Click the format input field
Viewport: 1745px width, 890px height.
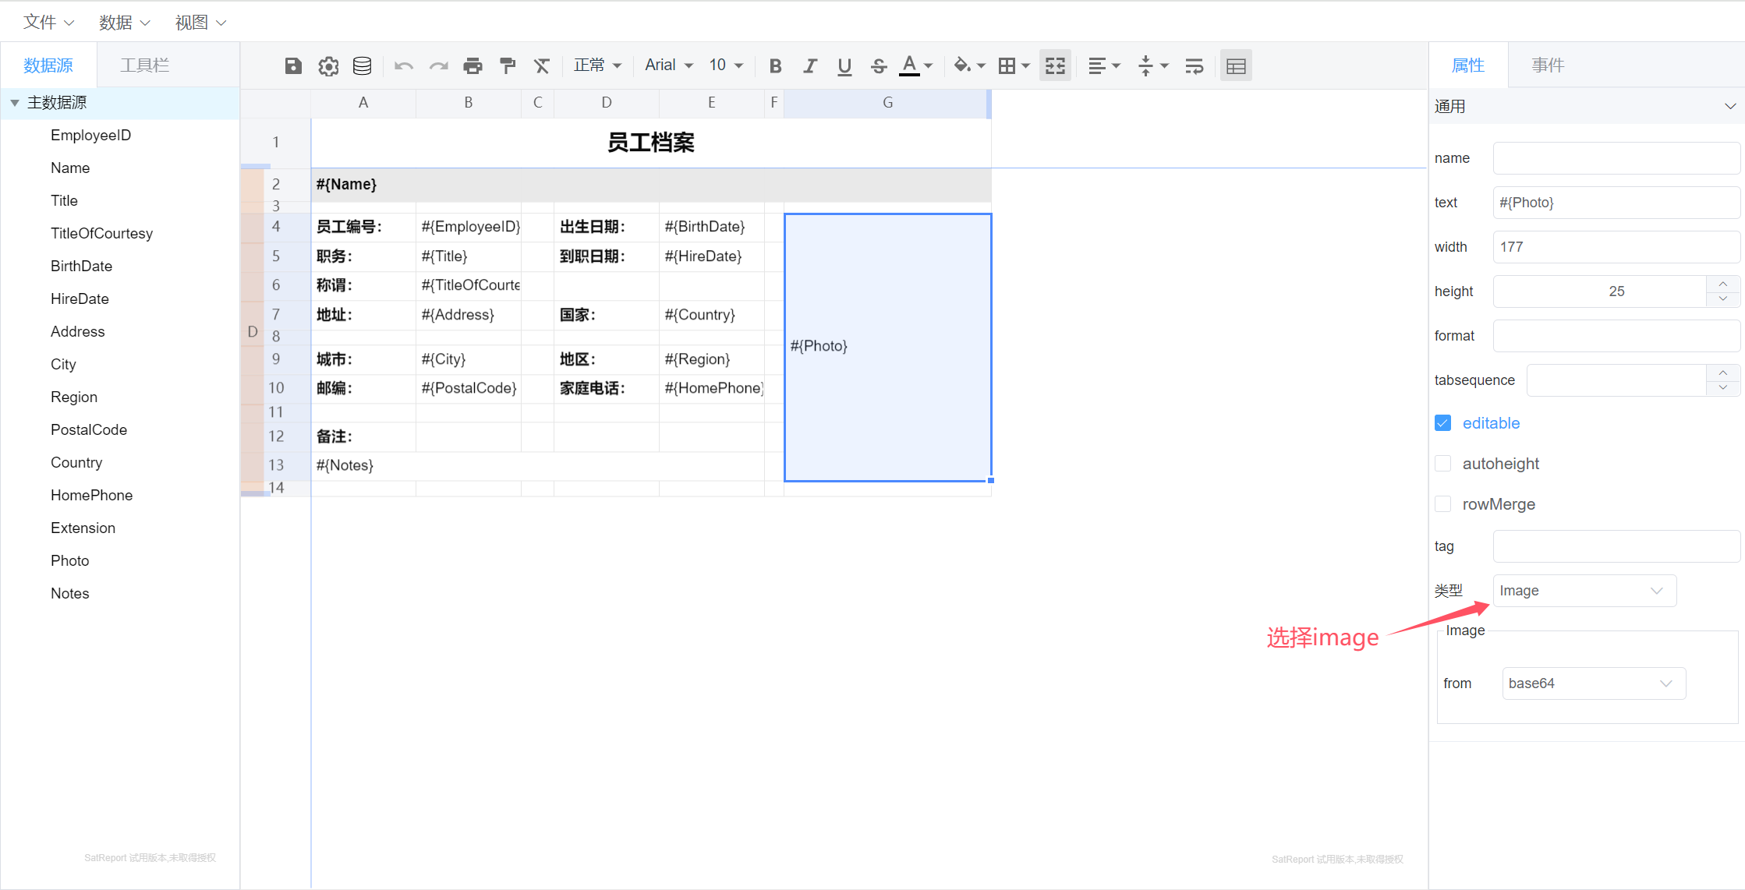[x=1616, y=336]
